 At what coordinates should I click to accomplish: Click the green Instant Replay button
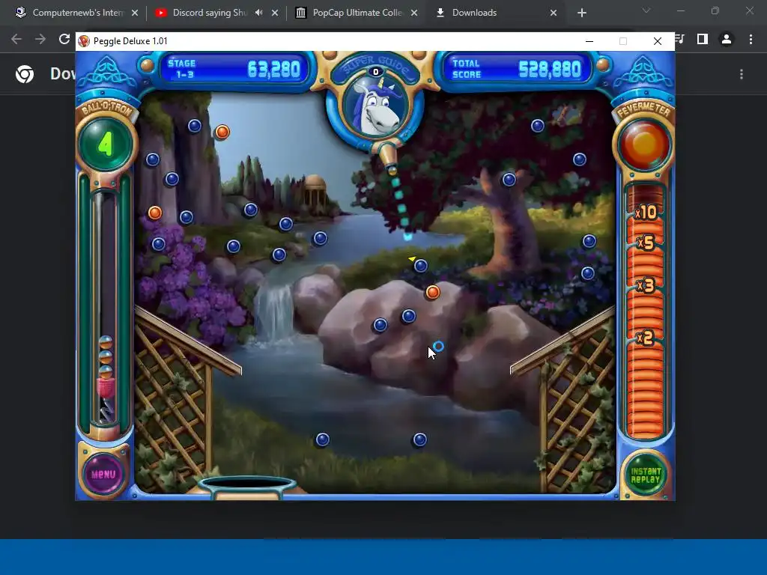(x=645, y=475)
